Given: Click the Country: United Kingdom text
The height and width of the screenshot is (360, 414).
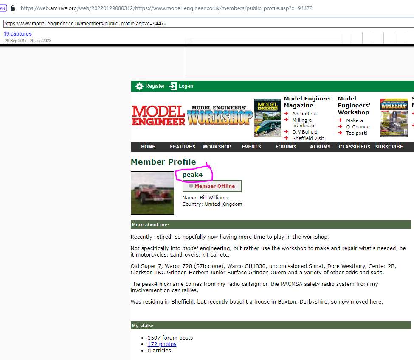Looking at the screenshot, I should (x=212, y=204).
